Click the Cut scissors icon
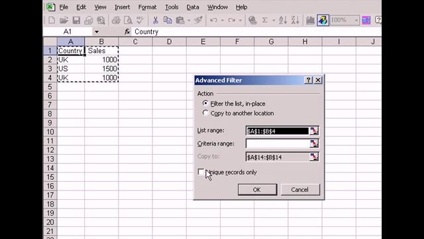This screenshot has height=239, width=424. [156, 21]
